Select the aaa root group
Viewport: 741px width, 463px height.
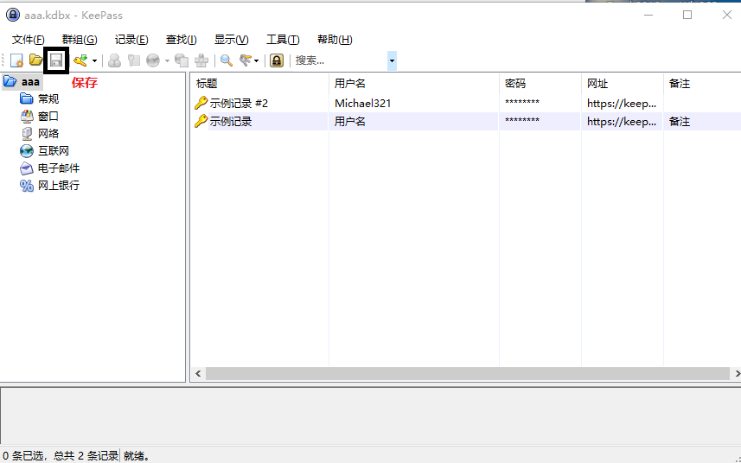pos(30,82)
